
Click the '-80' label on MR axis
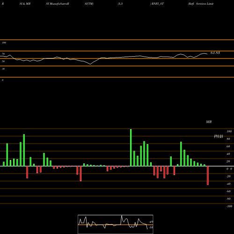[228, 199]
